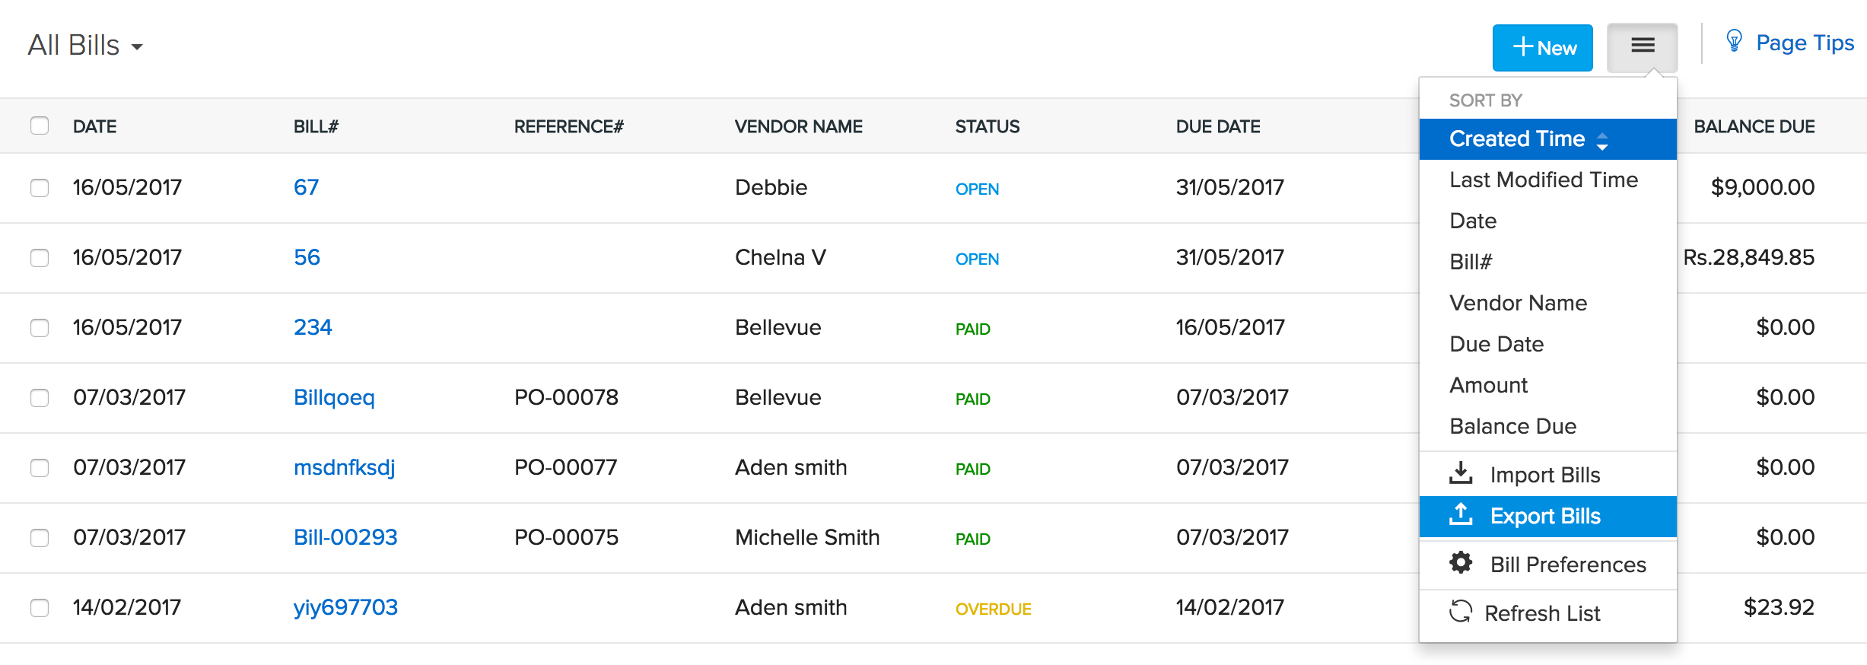Open the Page Tips link
Viewport: 1867px width, 665px height.
pyautogui.click(x=1804, y=43)
